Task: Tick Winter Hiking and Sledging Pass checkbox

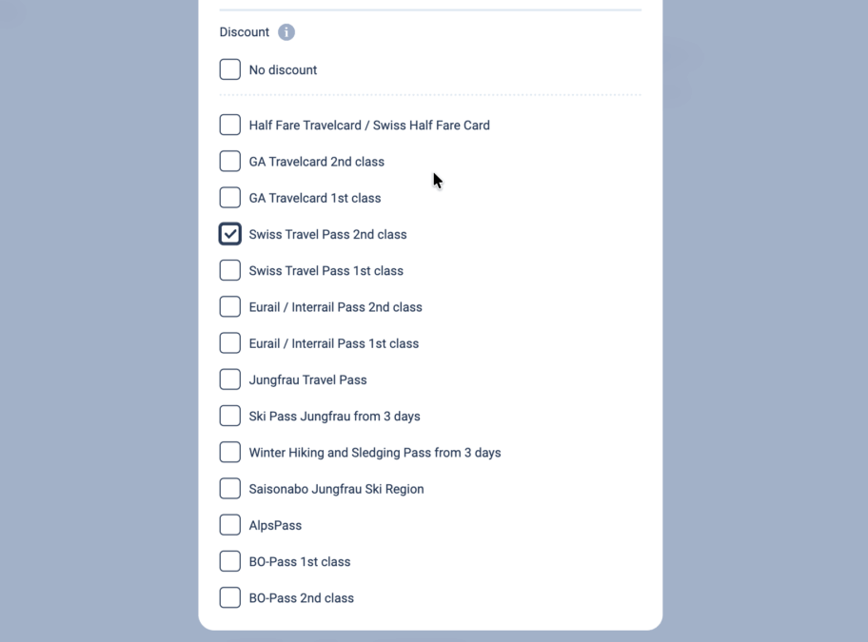Action: pos(230,452)
